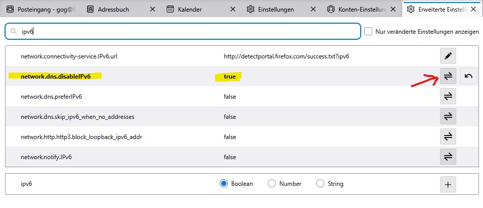Viewport: 483px width, 208px height.
Task: Toggle network.dns.skip_ipv6_when_no_addresses value
Action: click(x=448, y=116)
